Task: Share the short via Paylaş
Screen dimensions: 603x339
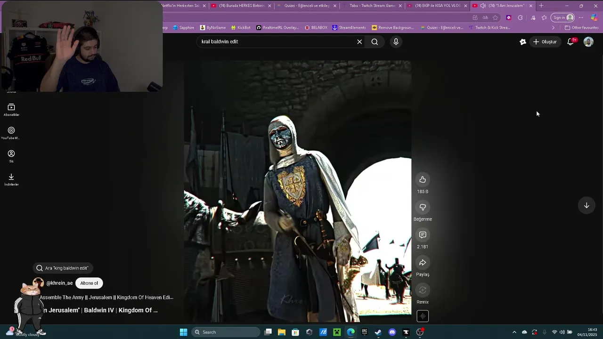Action: point(423,263)
